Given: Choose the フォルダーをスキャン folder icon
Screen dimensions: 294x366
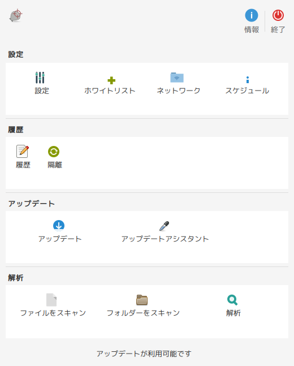Looking at the screenshot, I should click(x=142, y=300).
